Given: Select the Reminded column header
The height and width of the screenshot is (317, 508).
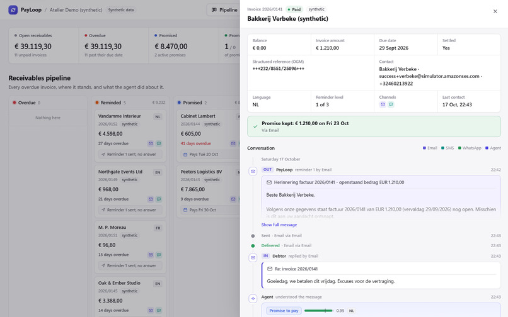Looking at the screenshot, I should [130, 103].
